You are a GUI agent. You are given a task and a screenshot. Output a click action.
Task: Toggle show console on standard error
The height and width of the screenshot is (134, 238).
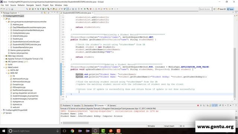coord(216,105)
